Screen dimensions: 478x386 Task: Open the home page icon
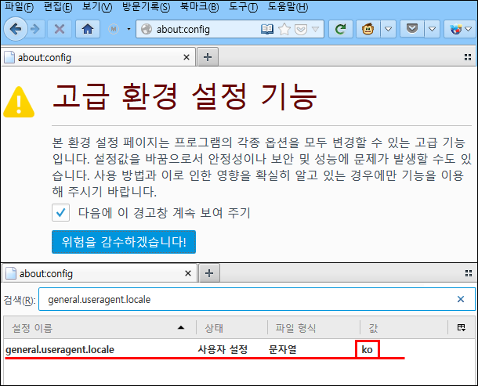click(88, 29)
